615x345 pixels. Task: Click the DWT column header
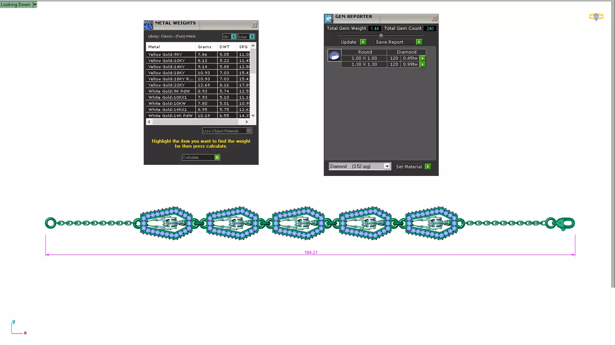point(227,47)
